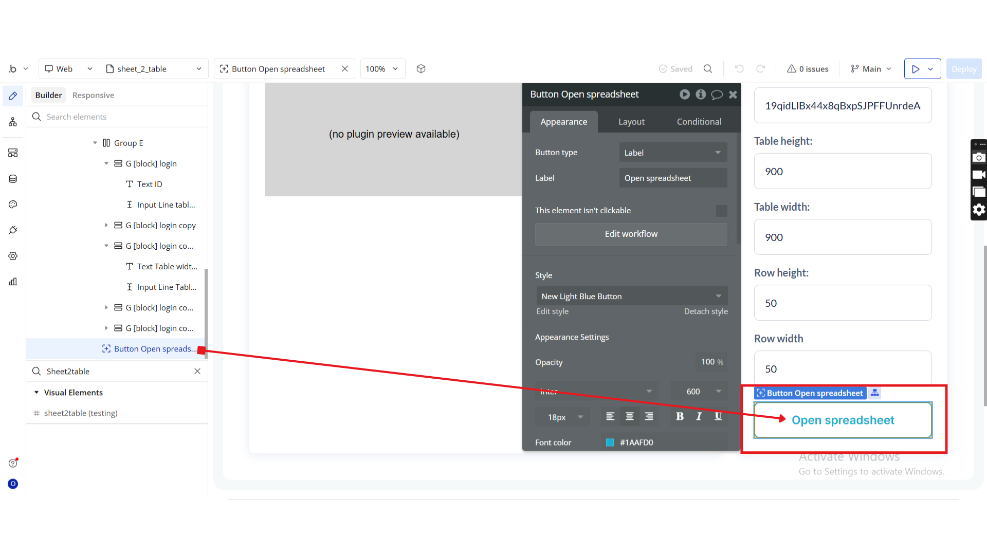987x555 pixels.
Task: Click the Search elements input field
Action: (123, 117)
